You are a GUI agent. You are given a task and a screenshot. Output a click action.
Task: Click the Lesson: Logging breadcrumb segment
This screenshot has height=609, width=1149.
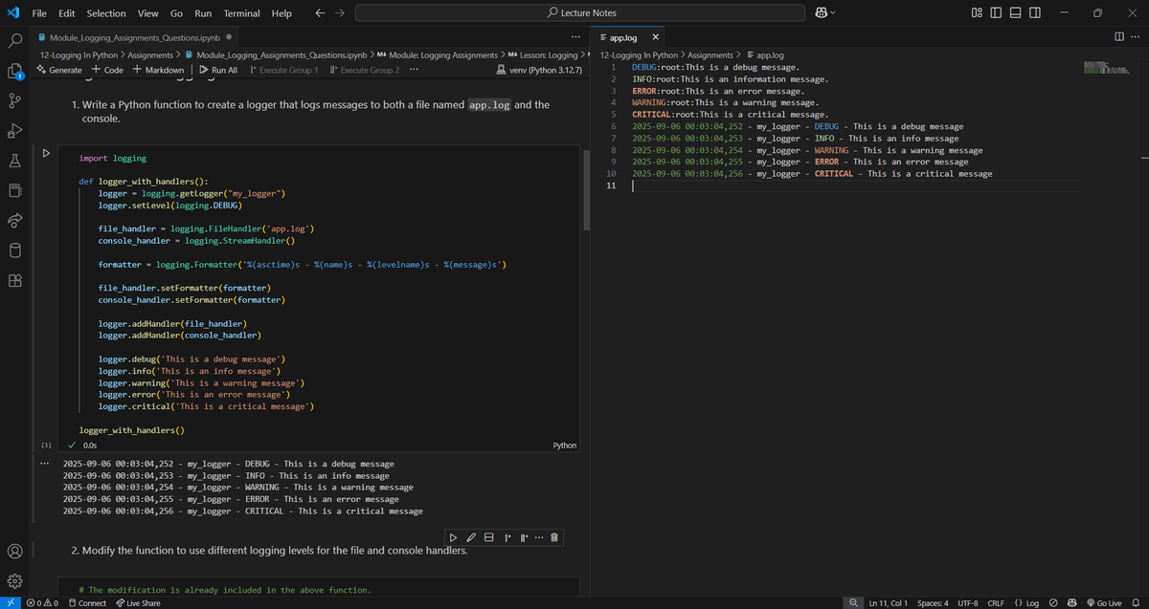543,55
